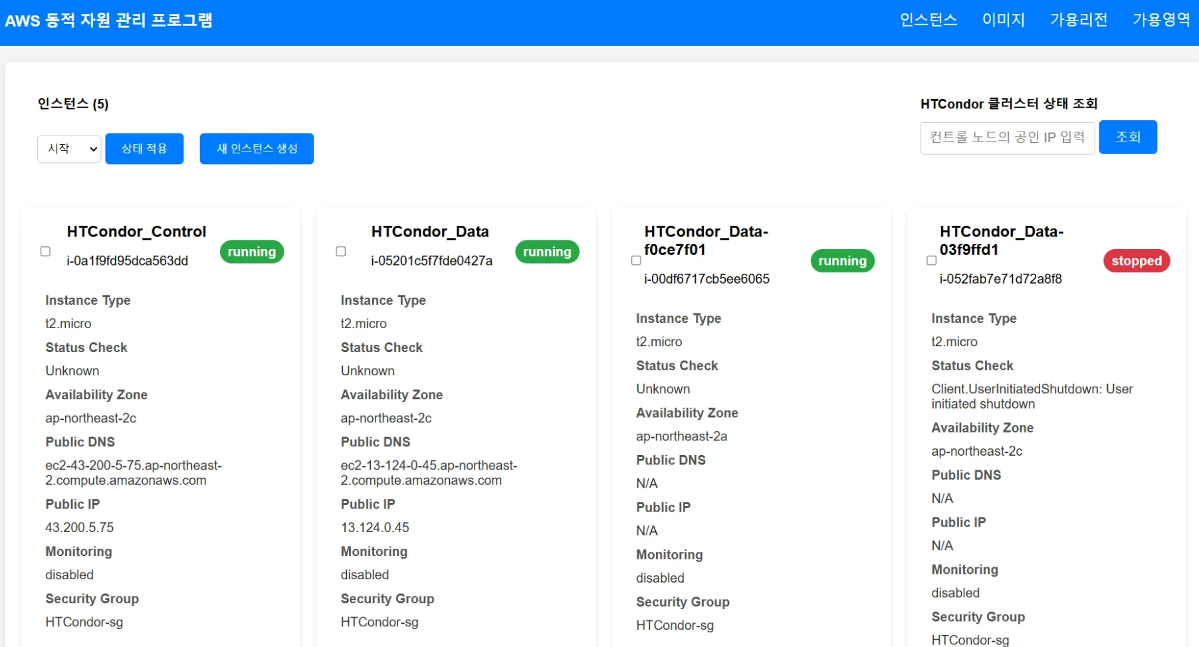Click the HTCondor_Data card title above i-05201c5f7fde0427a
1199x647 pixels.
tap(430, 232)
